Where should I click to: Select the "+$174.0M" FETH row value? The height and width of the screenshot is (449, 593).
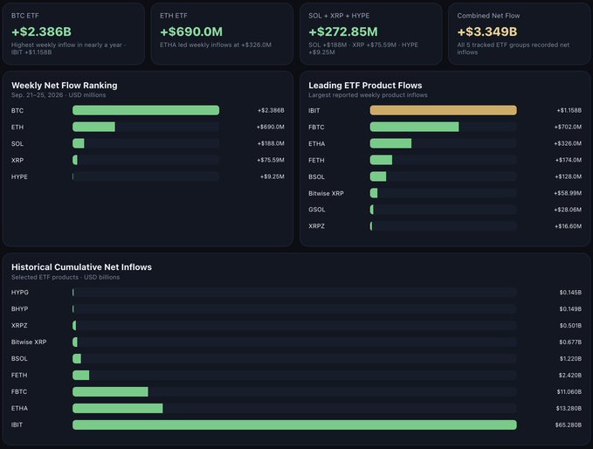point(569,160)
